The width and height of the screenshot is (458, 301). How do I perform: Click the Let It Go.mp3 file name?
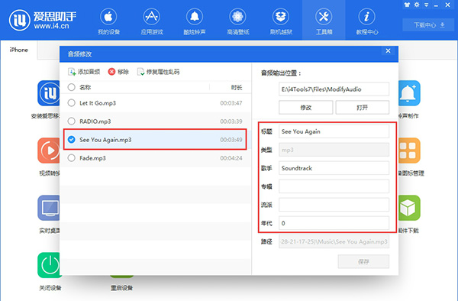point(98,103)
